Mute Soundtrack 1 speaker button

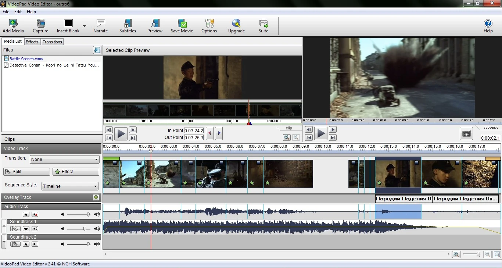coord(35,229)
